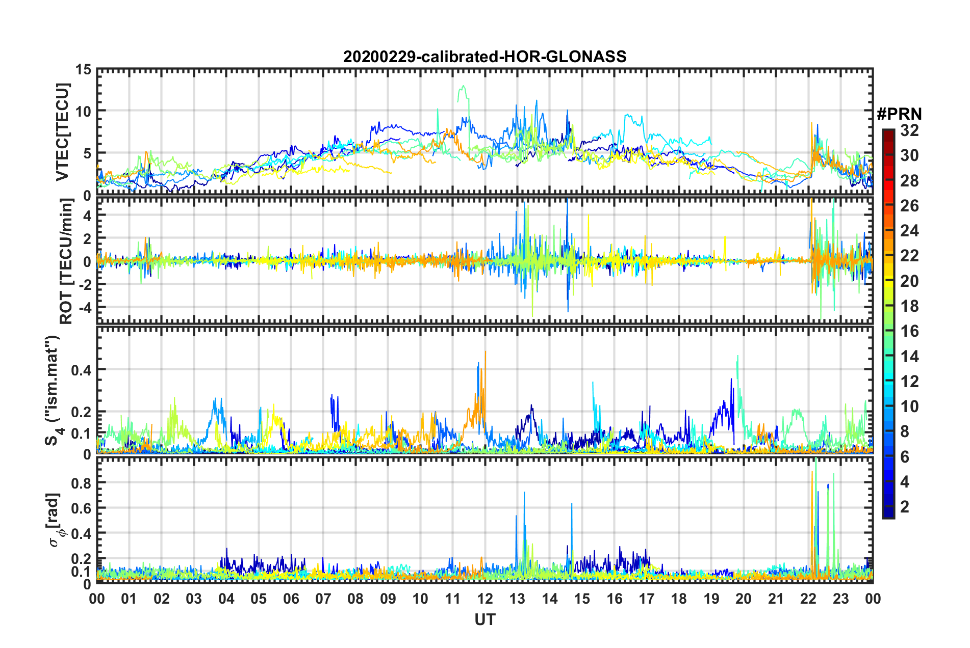Click colorbar tick label 28
970x648 pixels.
909,180
